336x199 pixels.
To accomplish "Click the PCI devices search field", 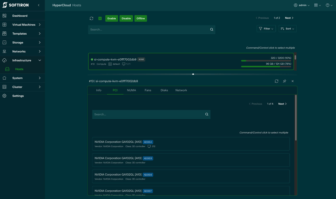I will coord(149,114).
